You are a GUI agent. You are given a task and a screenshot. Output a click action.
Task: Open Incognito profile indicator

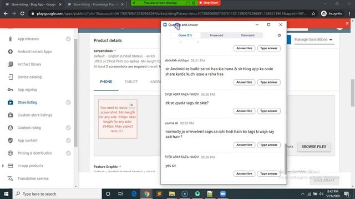(x=332, y=13)
